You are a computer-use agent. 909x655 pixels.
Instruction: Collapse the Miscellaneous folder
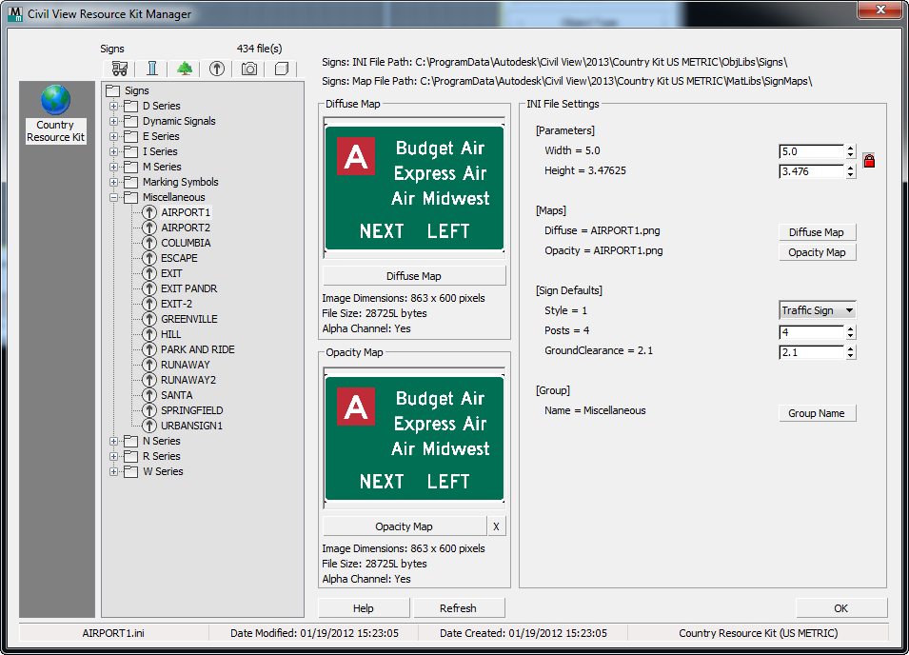tap(113, 197)
